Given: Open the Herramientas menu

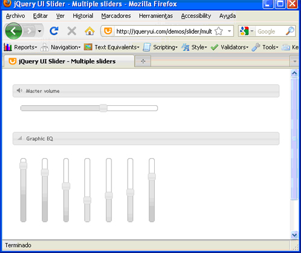Looking at the screenshot, I should click(156, 16).
